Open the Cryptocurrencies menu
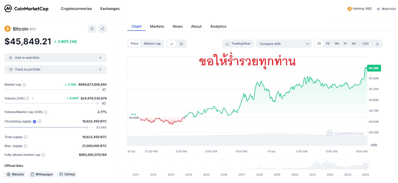The image size is (398, 183). click(x=76, y=9)
